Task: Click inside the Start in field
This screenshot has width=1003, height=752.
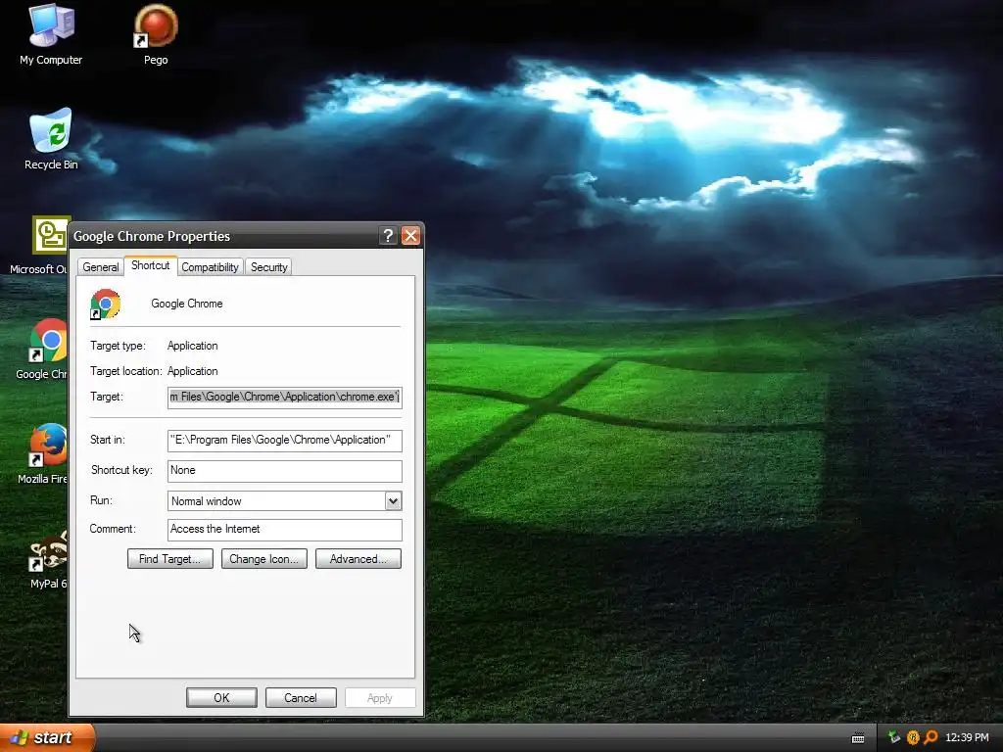Action: click(x=285, y=440)
